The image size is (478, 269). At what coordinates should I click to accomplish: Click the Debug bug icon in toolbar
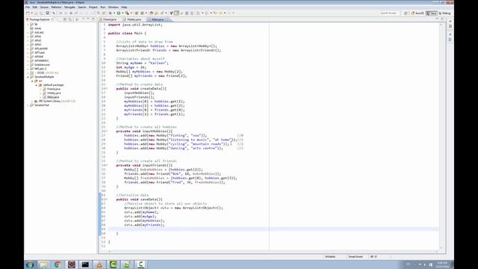point(111,13)
